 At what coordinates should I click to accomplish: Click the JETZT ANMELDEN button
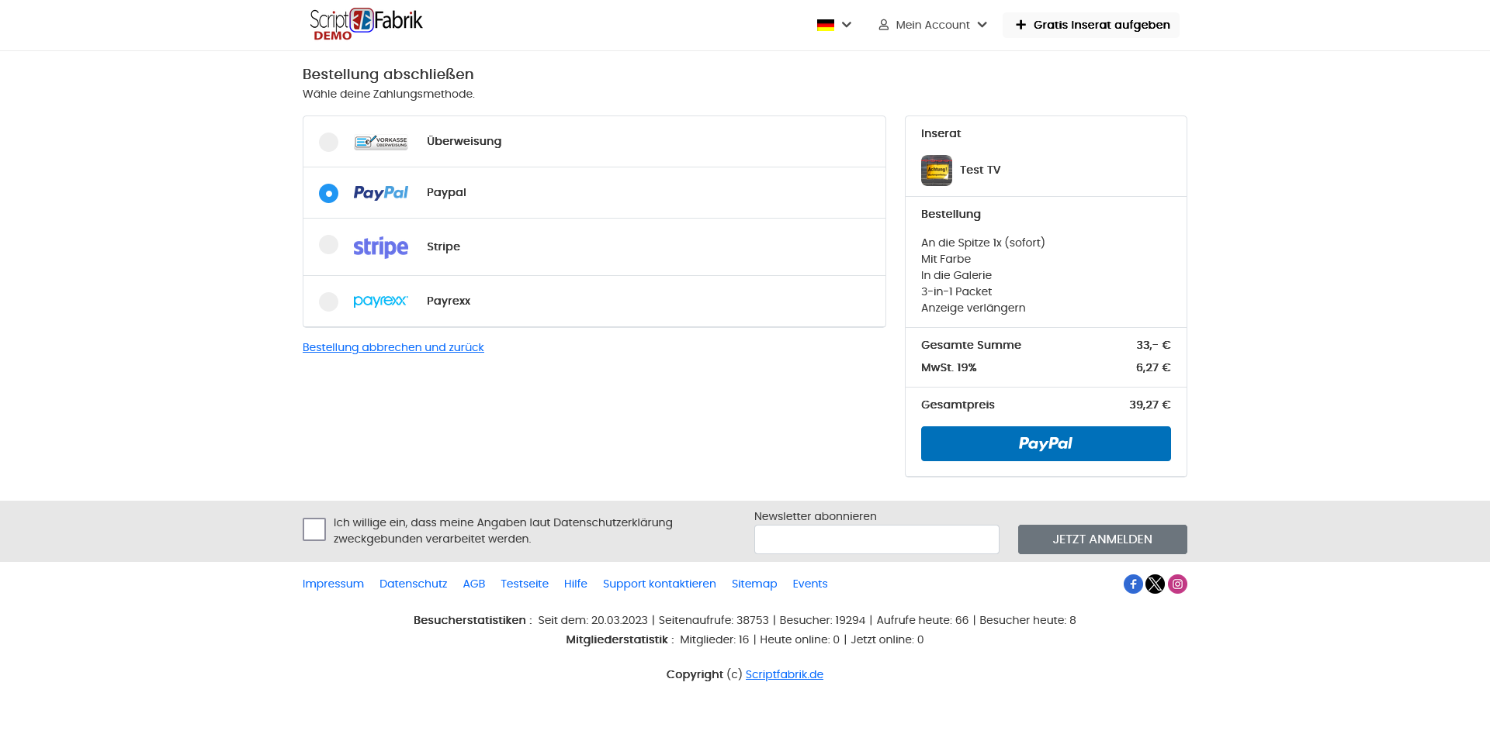click(1103, 539)
